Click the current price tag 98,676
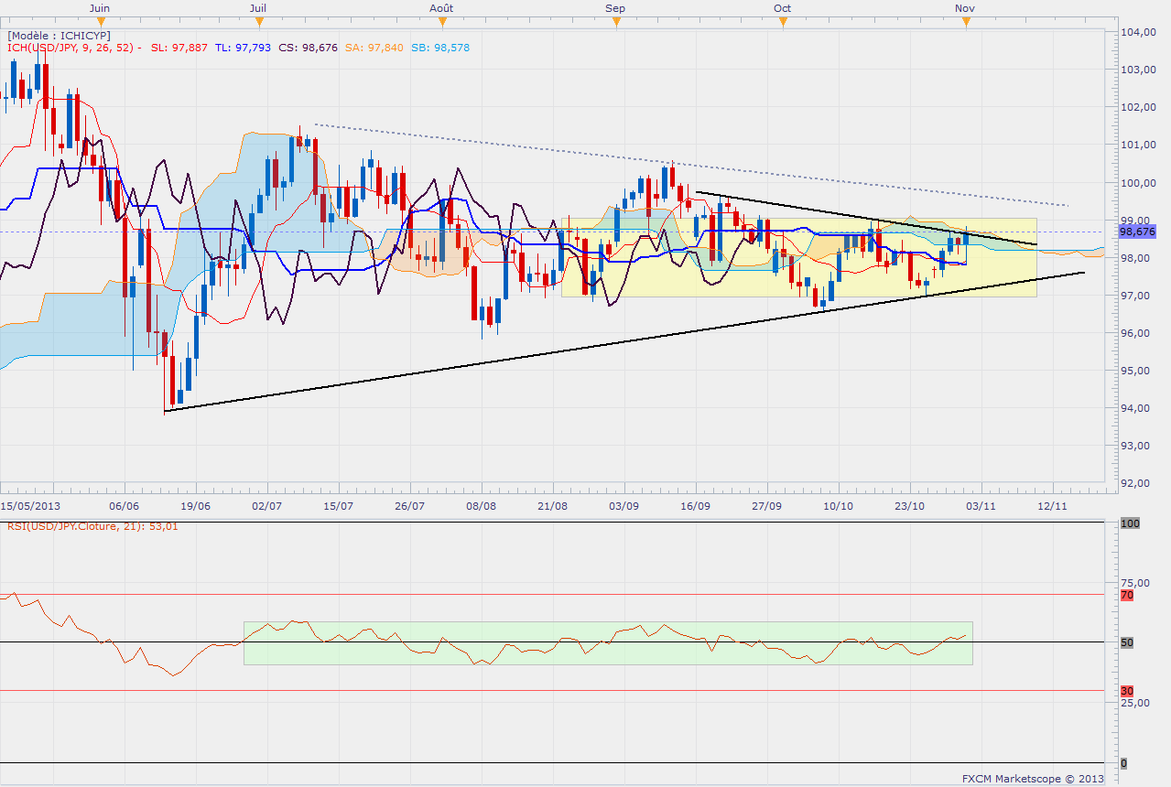 tap(1138, 232)
